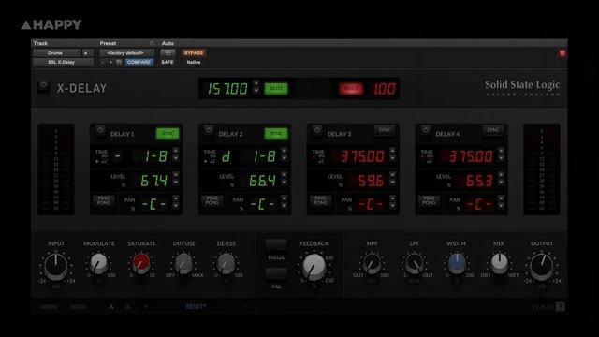599x337 pixels.
Task: Toggle the Delay 1 SYNC button
Action: [x=168, y=133]
